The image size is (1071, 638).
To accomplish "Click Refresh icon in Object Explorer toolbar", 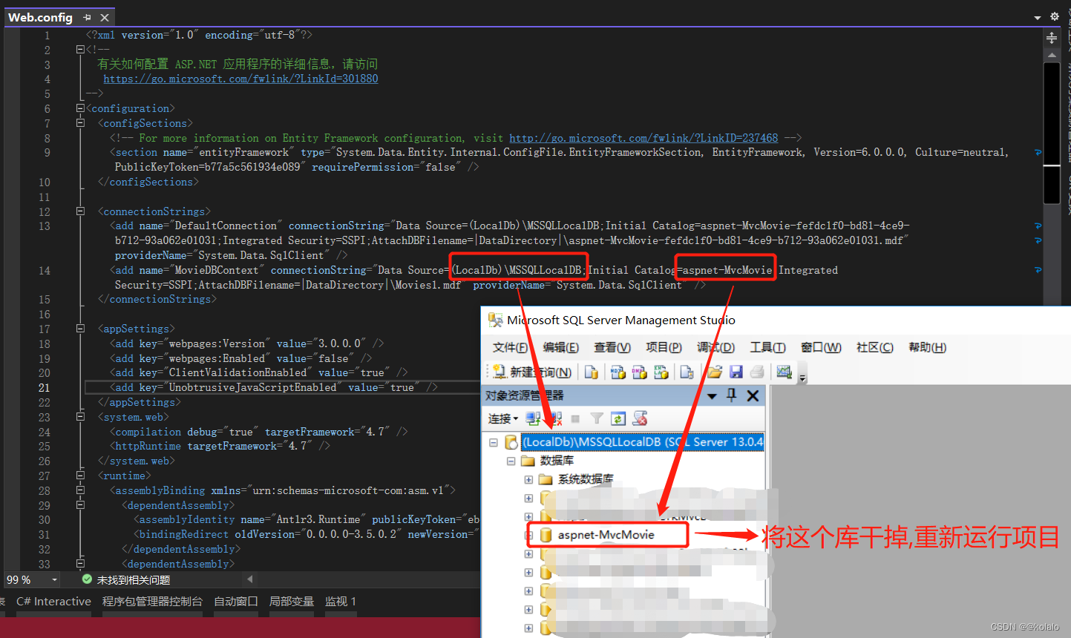I will click(x=618, y=418).
